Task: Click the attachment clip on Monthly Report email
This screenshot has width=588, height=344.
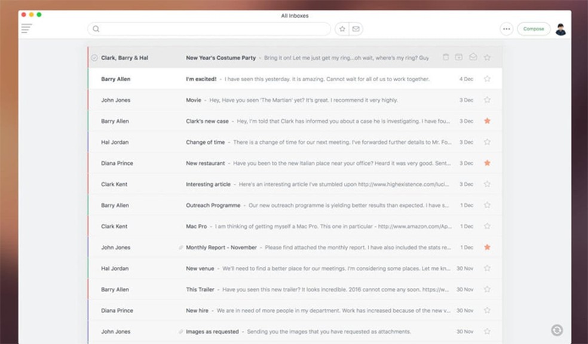Action: click(x=181, y=247)
